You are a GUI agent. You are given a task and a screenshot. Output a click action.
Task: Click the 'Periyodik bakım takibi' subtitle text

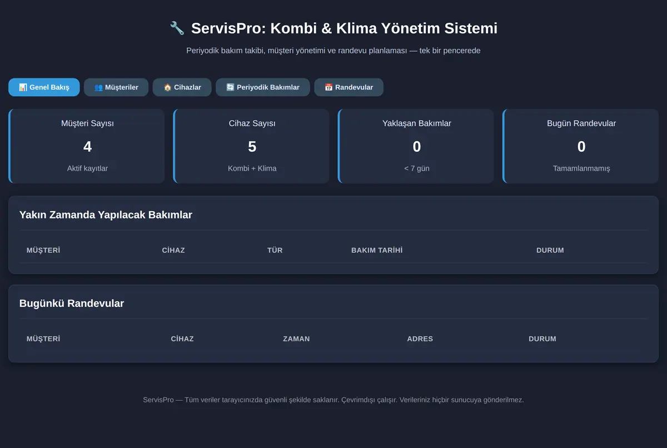333,51
